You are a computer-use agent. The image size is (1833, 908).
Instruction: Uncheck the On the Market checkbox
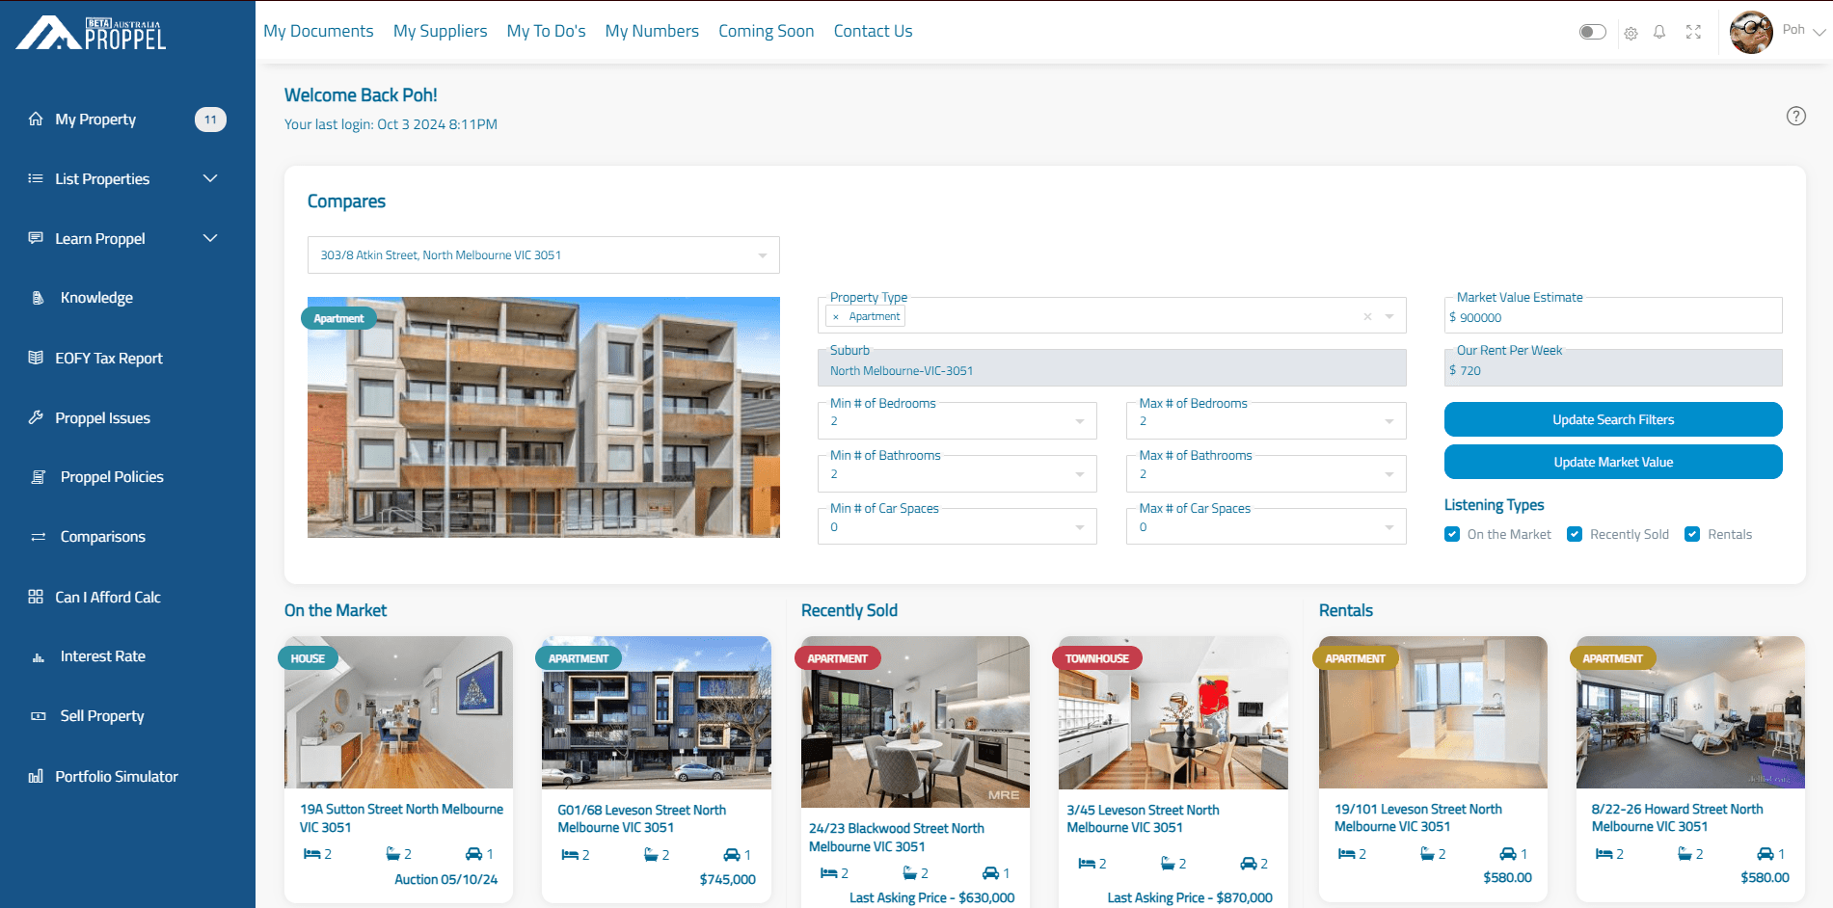(1452, 534)
